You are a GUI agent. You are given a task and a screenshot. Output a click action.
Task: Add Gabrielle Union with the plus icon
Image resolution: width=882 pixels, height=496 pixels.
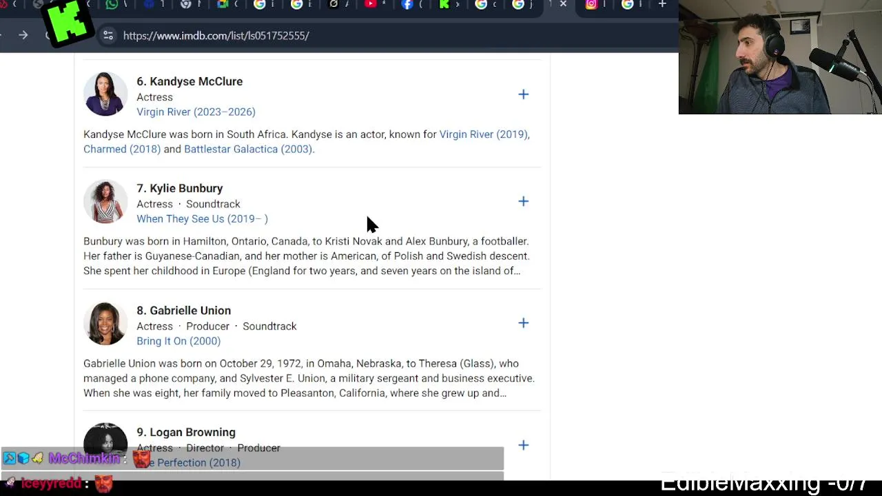523,323
